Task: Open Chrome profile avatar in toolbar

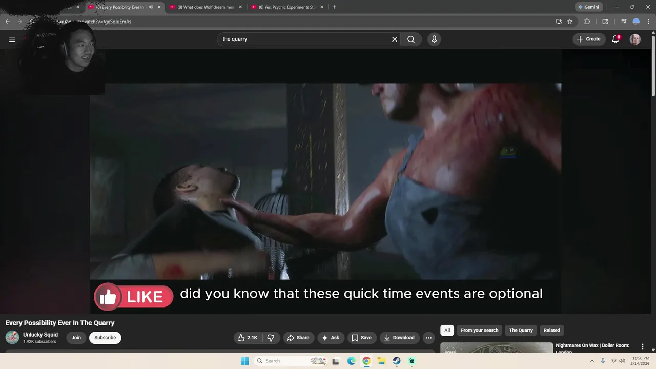Action: (x=636, y=22)
